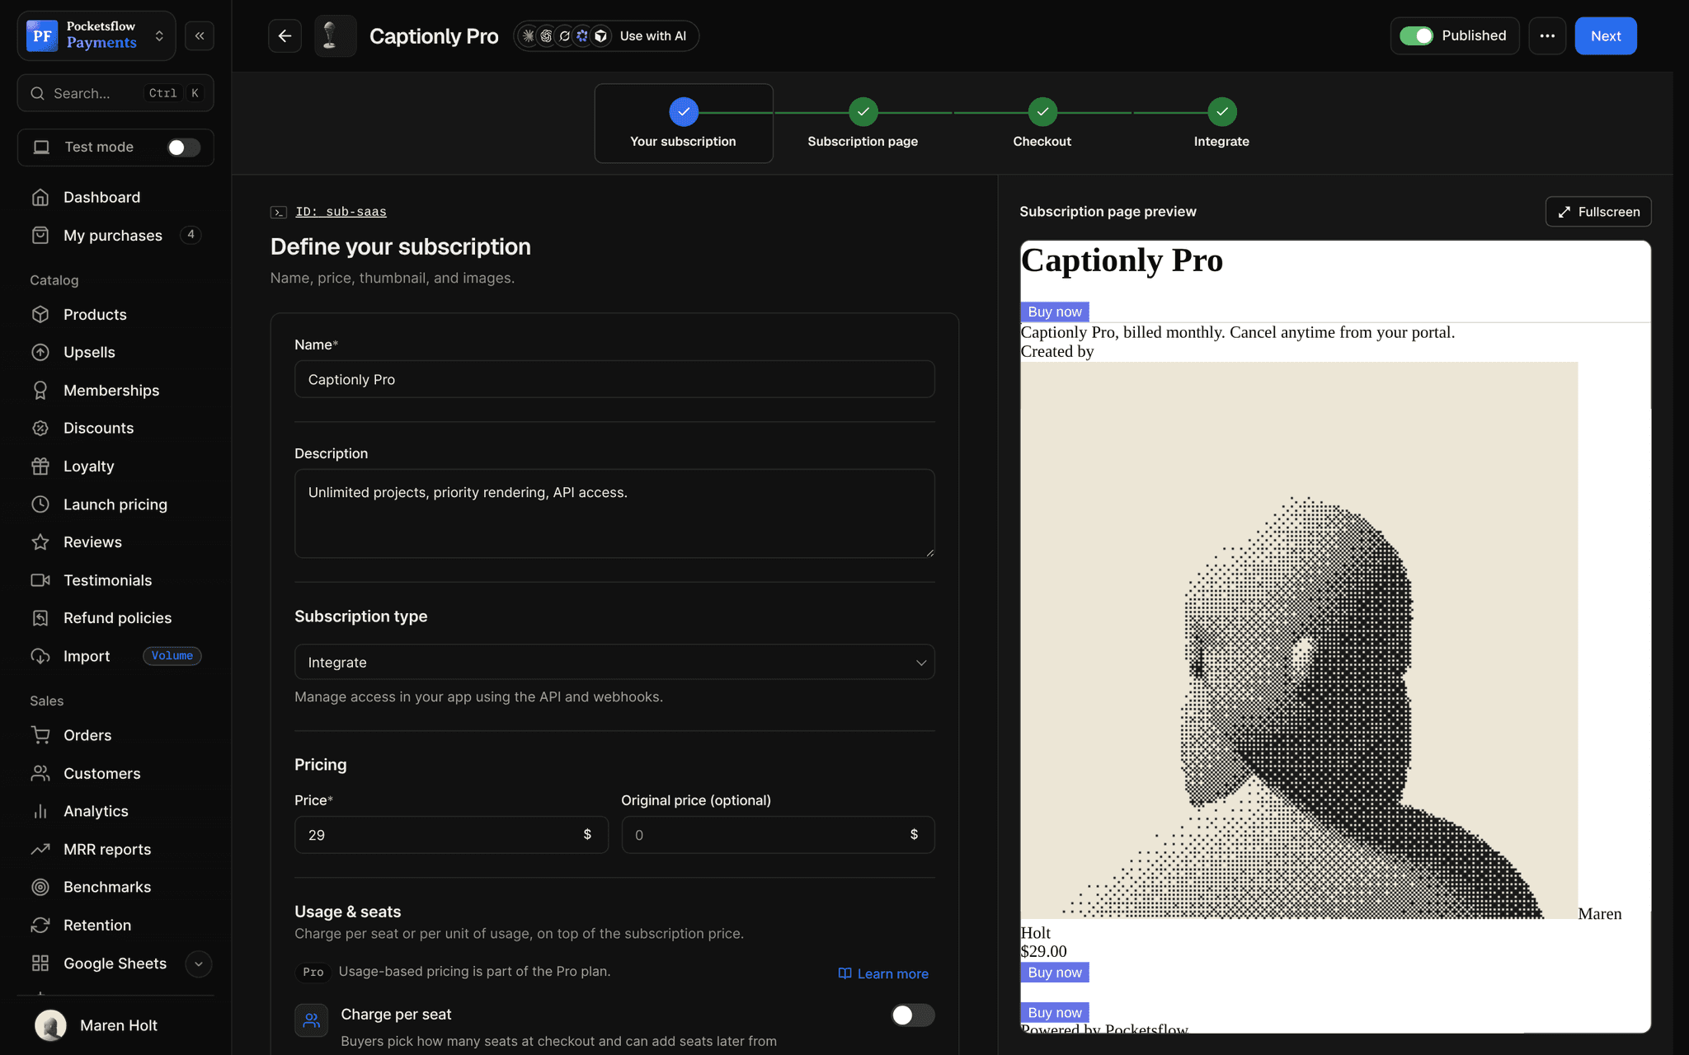This screenshot has width=1689, height=1055.
Task: Click the Reviews star icon
Action: (x=40, y=542)
